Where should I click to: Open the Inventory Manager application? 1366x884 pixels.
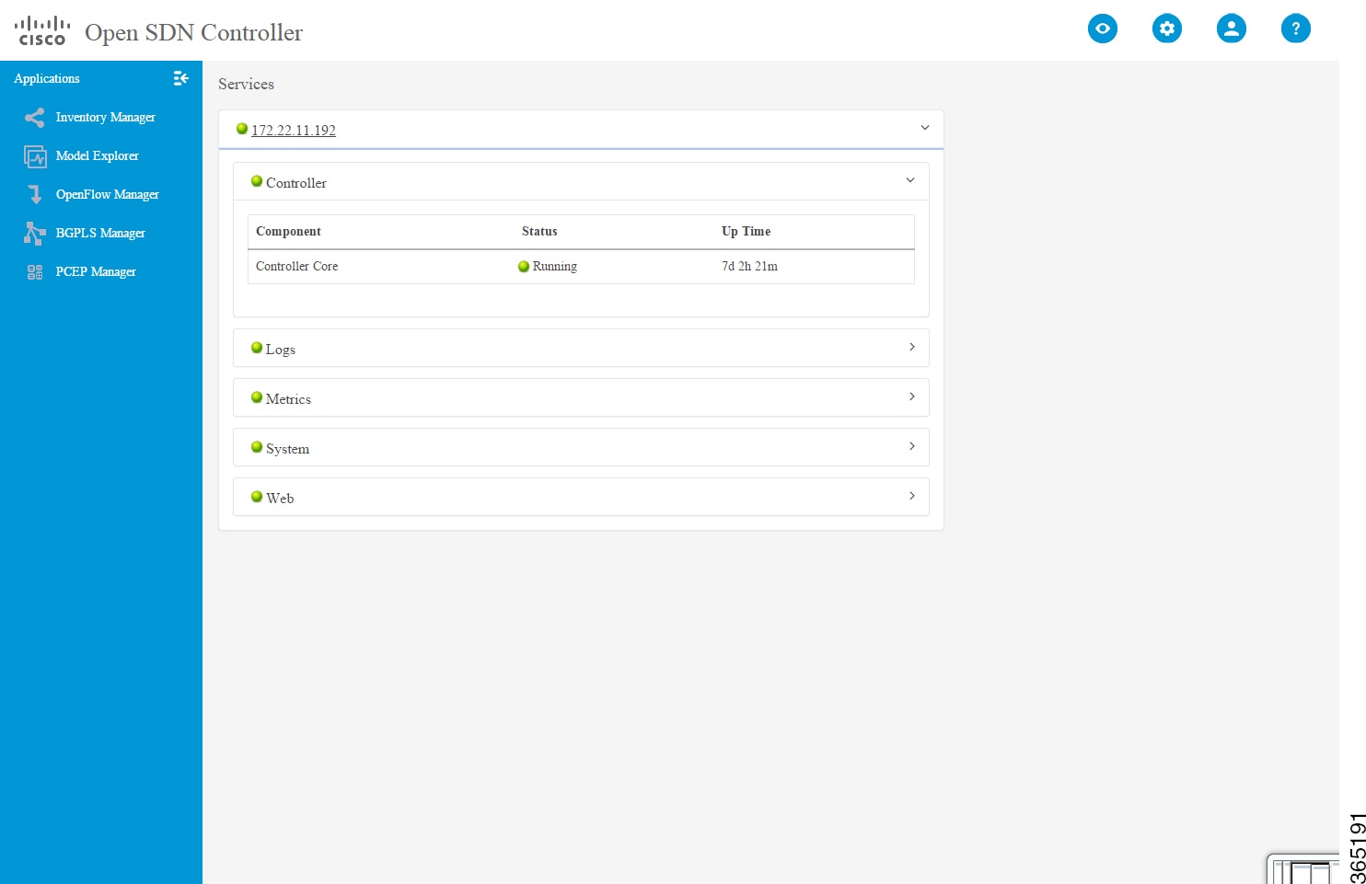(x=105, y=117)
